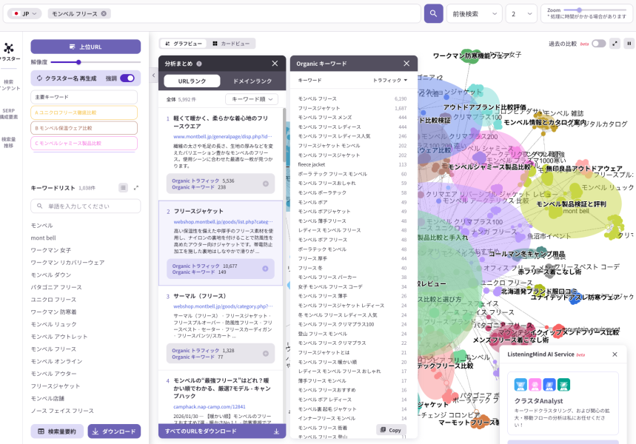Select cluster B モンベル保温ウェア比較
Screen dimensions: 636x444
tap(84, 128)
